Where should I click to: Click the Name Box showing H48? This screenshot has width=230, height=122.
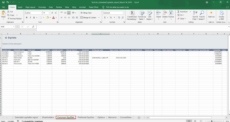click(x=8, y=27)
